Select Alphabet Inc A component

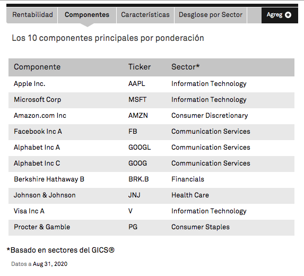click(37, 148)
